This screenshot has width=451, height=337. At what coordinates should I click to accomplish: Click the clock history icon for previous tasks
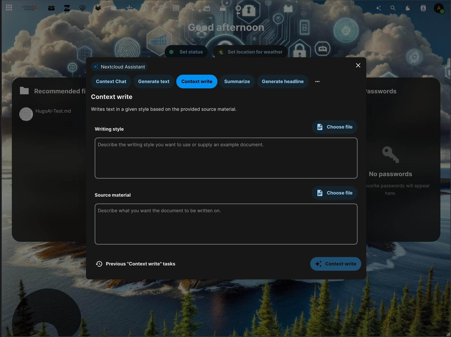(x=99, y=264)
